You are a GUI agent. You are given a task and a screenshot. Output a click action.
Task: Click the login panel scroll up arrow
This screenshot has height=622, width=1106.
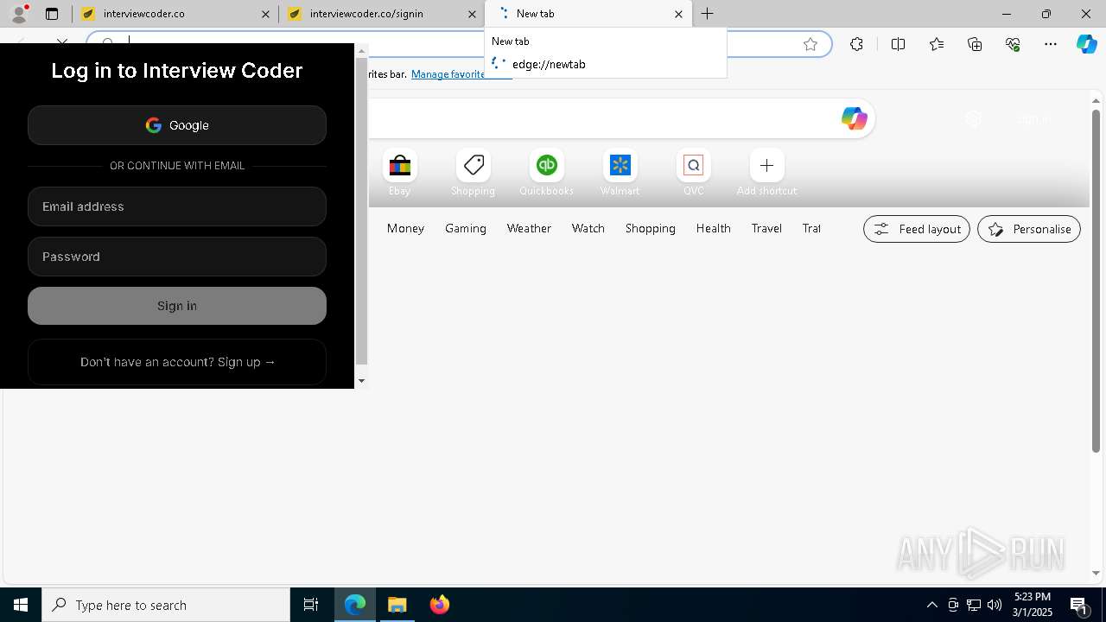pyautogui.click(x=361, y=51)
